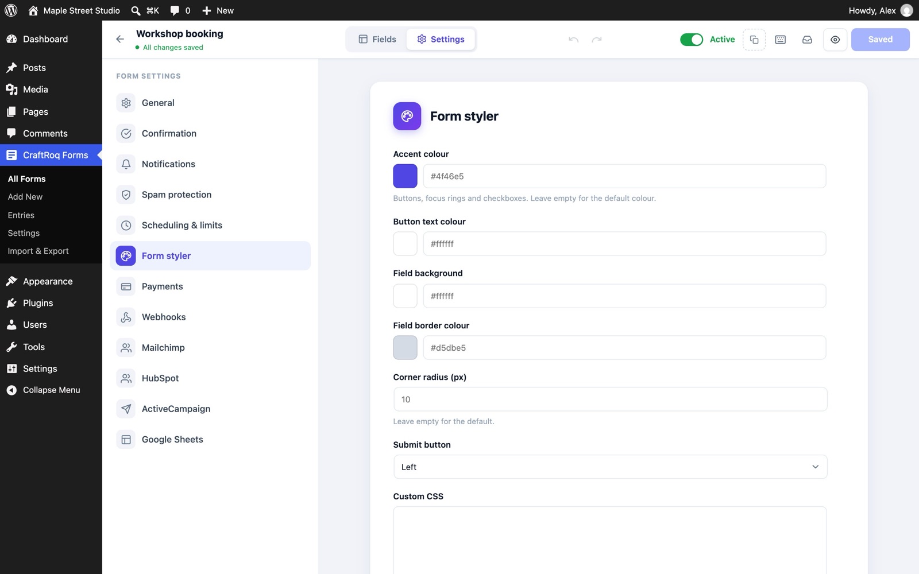This screenshot has height=574, width=919.
Task: Open Users in WordPress menu
Action: pyautogui.click(x=51, y=325)
